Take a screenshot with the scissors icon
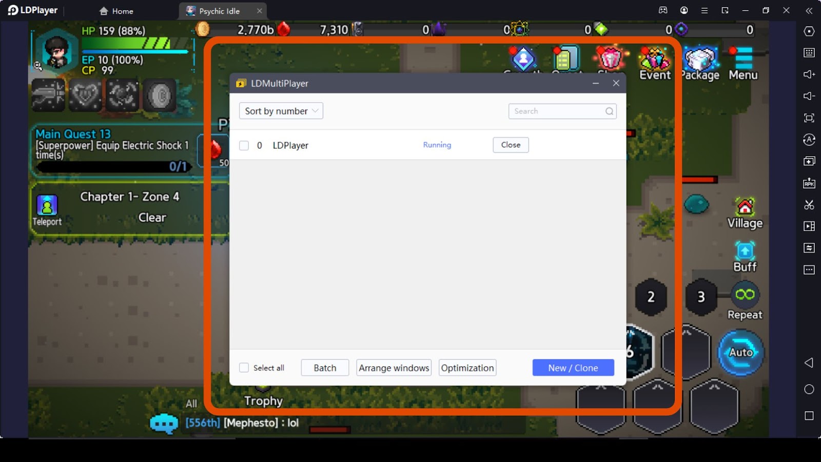Viewport: 821px width, 462px height. pos(809,205)
